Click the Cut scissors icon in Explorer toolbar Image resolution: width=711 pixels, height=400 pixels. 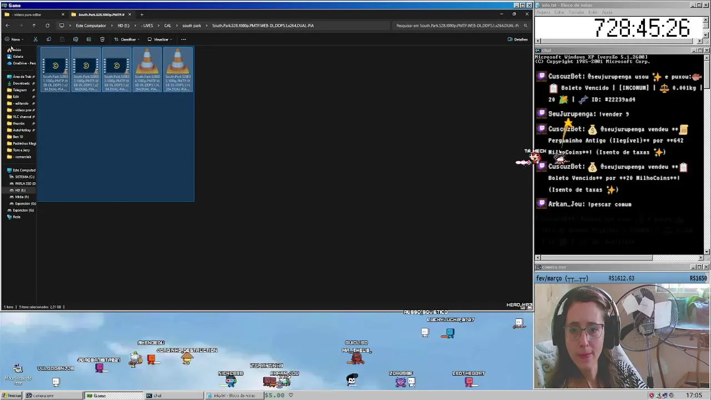36,39
